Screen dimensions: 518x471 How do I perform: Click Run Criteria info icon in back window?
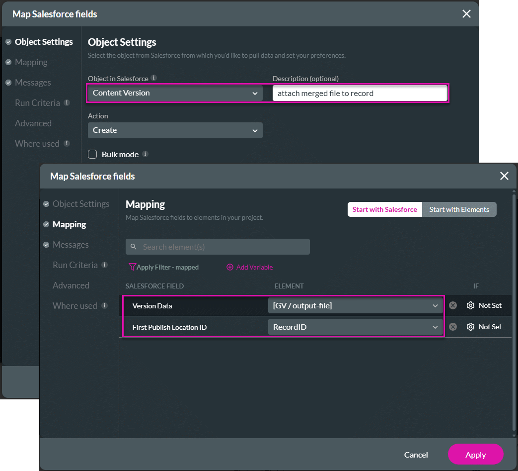tap(67, 102)
